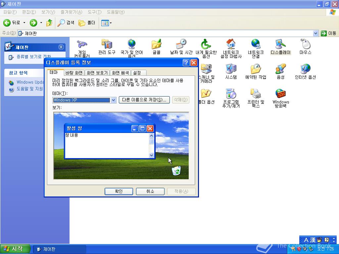Click the 검색 search toolbar button

click(x=66, y=23)
